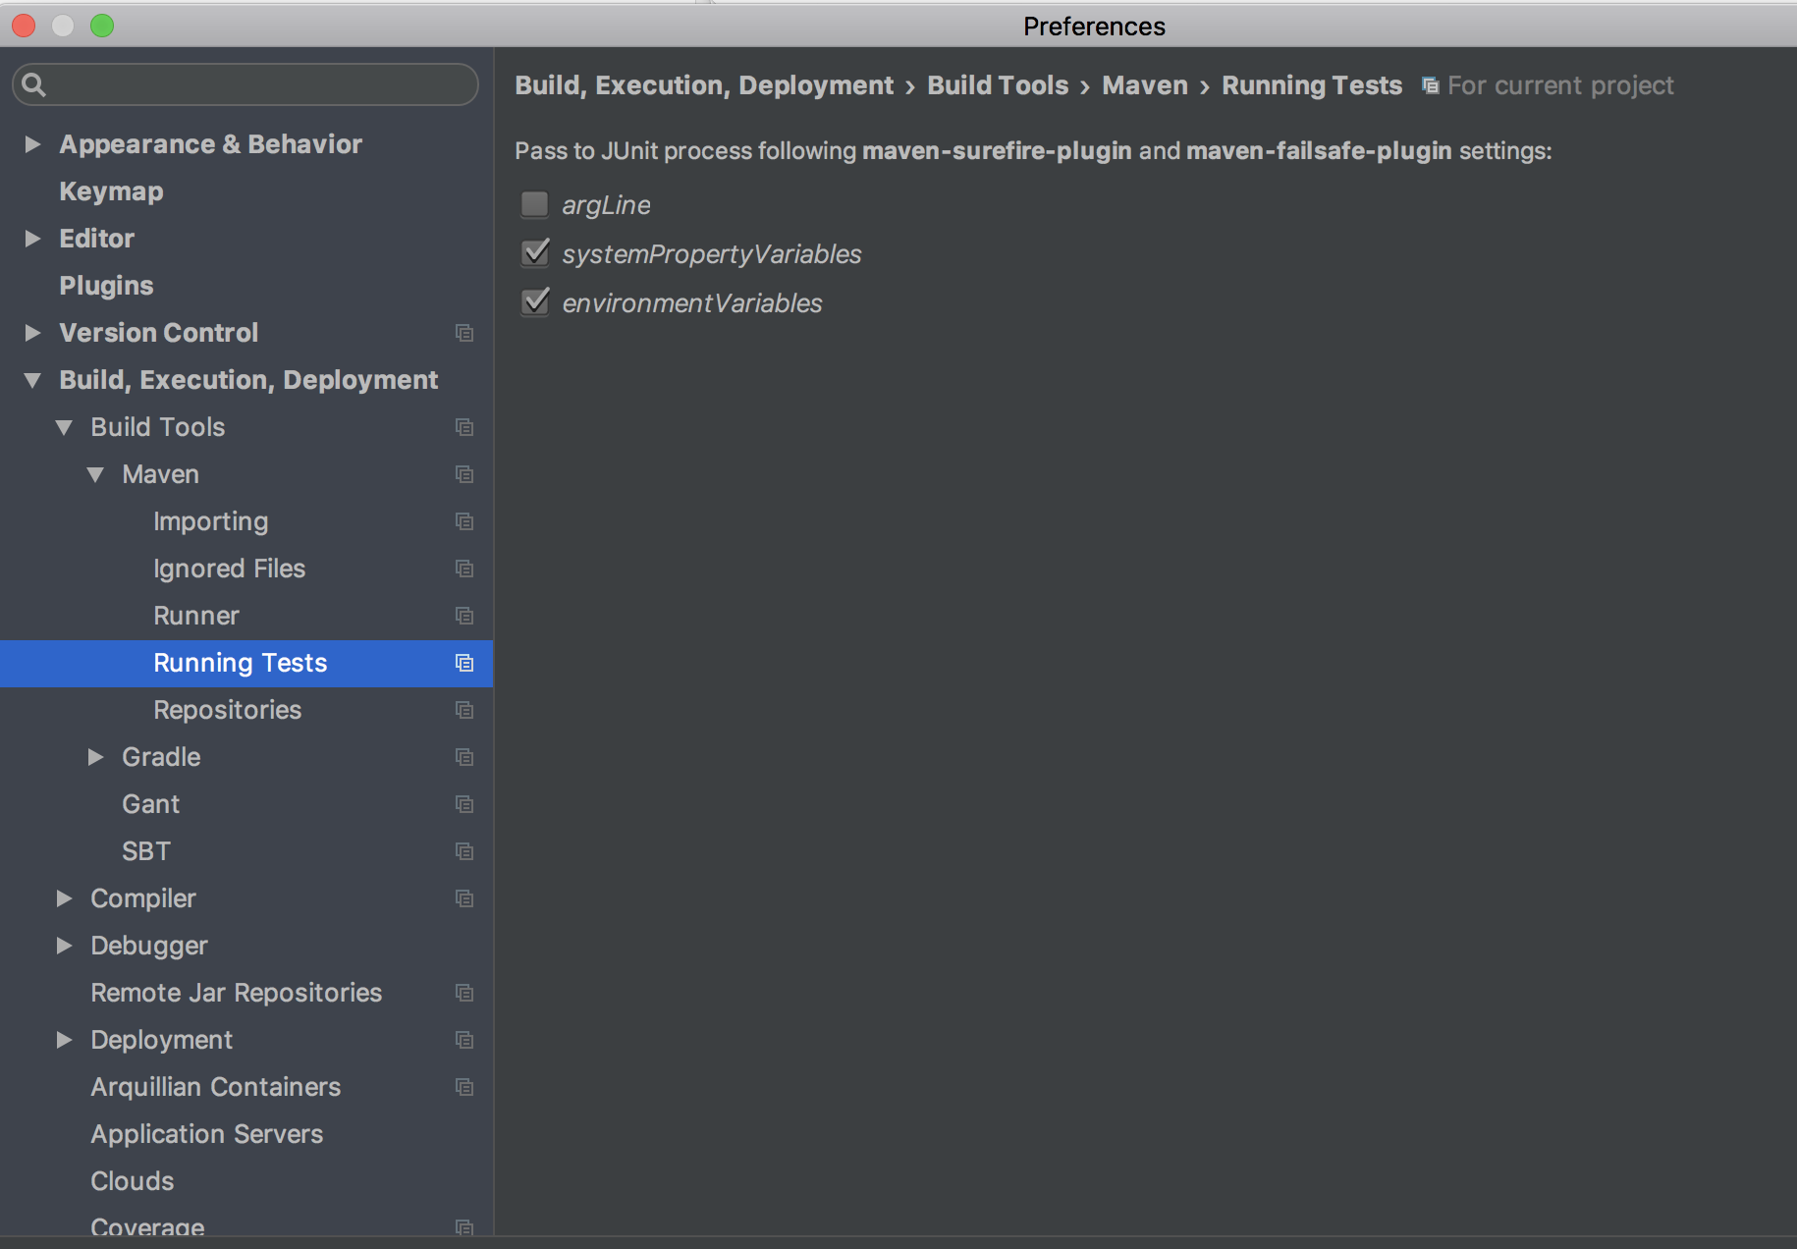The width and height of the screenshot is (1797, 1249).
Task: Click project-level icon next to SBT
Action: click(464, 851)
